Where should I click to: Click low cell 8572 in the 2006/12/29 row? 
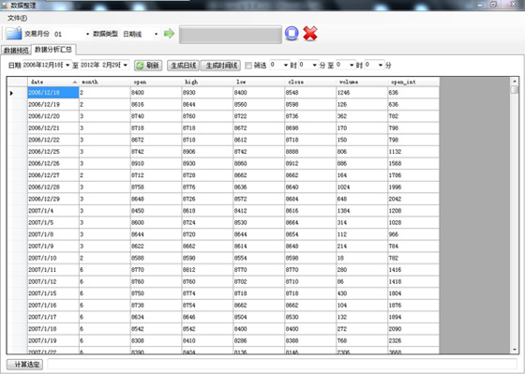click(x=259, y=199)
